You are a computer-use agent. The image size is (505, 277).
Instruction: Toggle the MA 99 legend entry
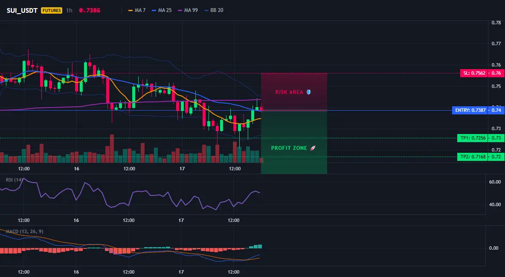pos(188,10)
